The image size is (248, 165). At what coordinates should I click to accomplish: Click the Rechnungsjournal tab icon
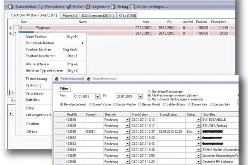[57, 79]
